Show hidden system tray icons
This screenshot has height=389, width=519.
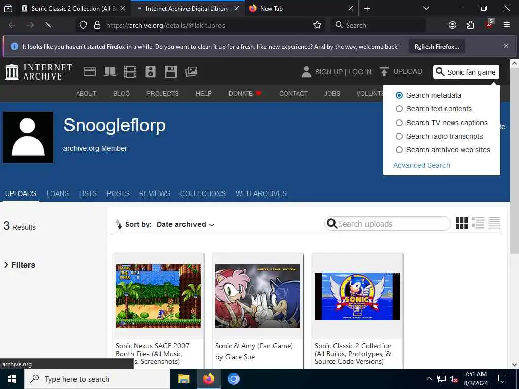point(429,379)
